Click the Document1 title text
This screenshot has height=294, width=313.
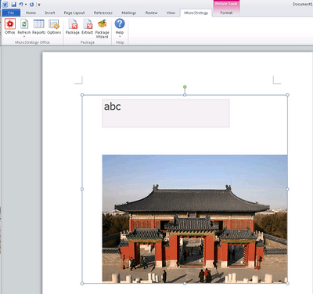(303, 4)
